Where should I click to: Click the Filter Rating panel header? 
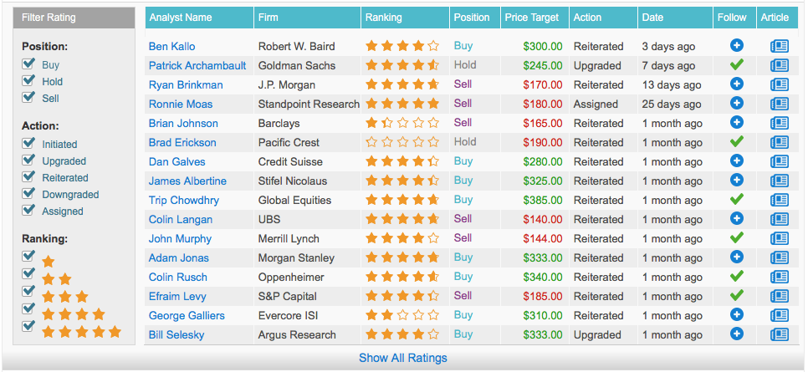tap(74, 18)
